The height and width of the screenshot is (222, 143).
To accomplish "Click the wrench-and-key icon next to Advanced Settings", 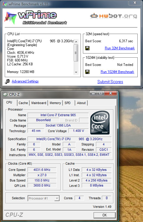I will [x=7, y=81].
